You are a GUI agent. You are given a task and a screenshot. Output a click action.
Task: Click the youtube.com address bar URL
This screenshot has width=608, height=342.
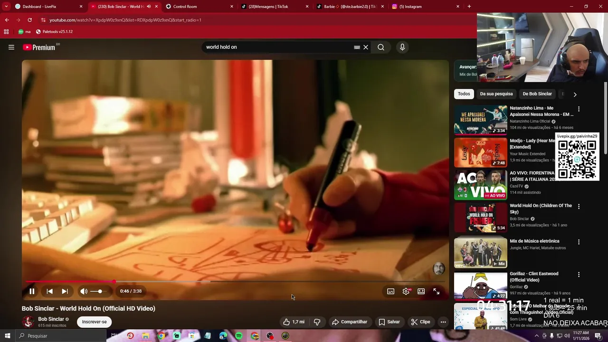point(125,20)
